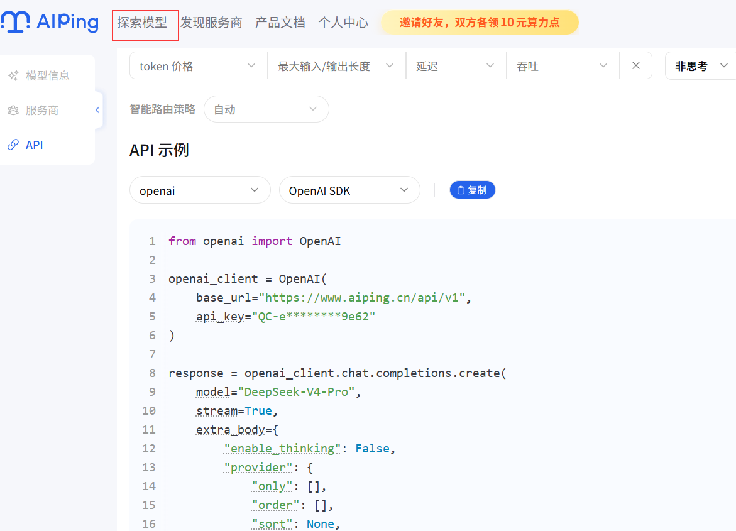The height and width of the screenshot is (531, 736).
Task: Open the OpenAI SDK dropdown
Action: [x=349, y=190]
